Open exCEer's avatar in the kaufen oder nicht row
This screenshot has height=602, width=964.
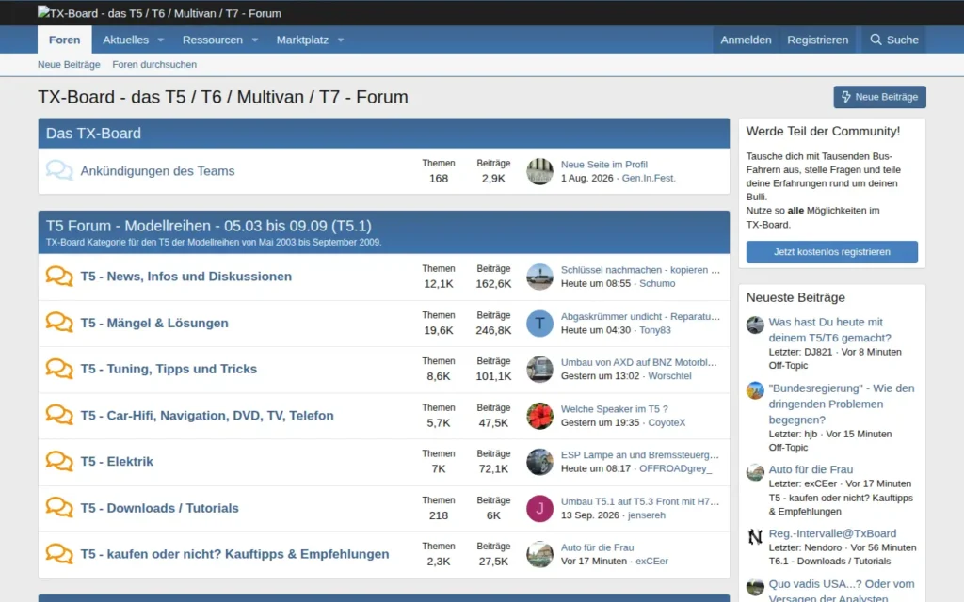pos(539,554)
